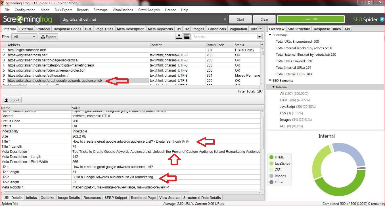Image resolution: width=385 pixels, height=206 pixels.
Task: Click the Start button
Action: pos(240,20)
